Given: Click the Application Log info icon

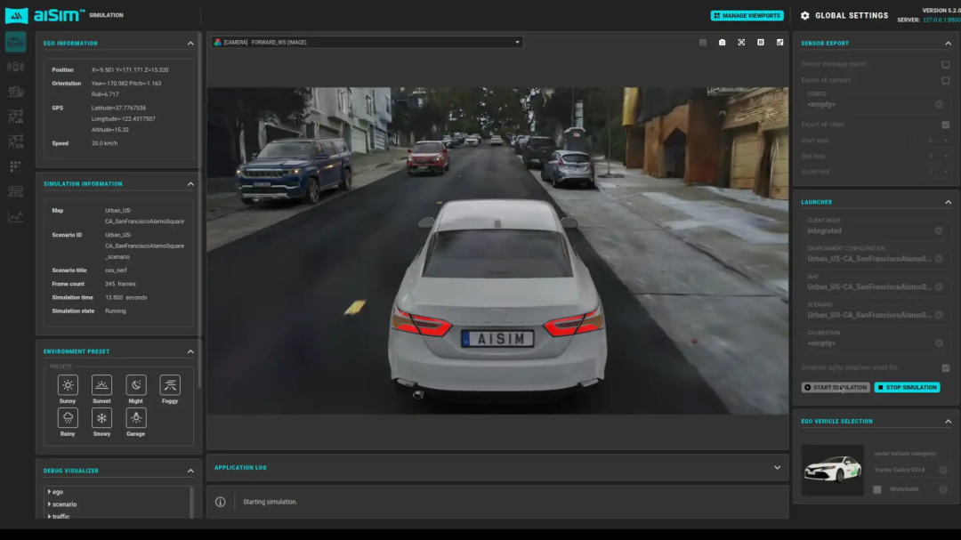Looking at the screenshot, I should click(x=221, y=502).
